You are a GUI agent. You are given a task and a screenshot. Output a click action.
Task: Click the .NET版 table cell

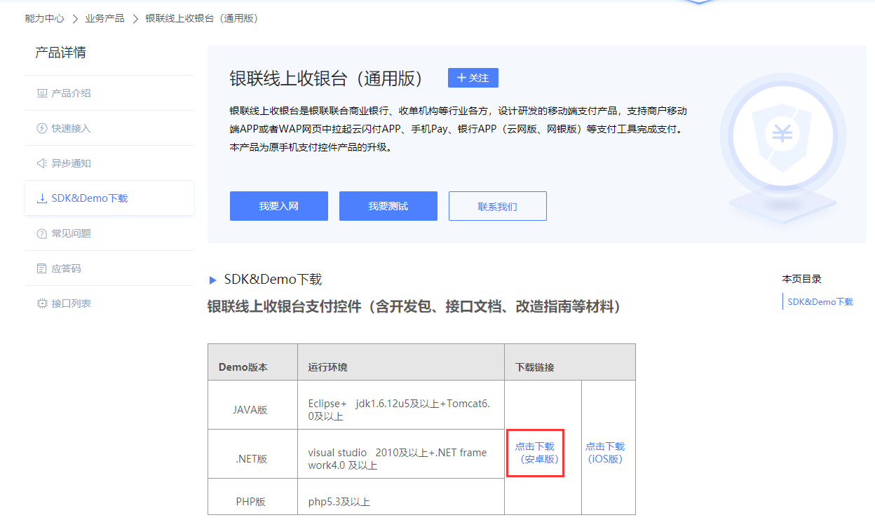click(x=252, y=454)
